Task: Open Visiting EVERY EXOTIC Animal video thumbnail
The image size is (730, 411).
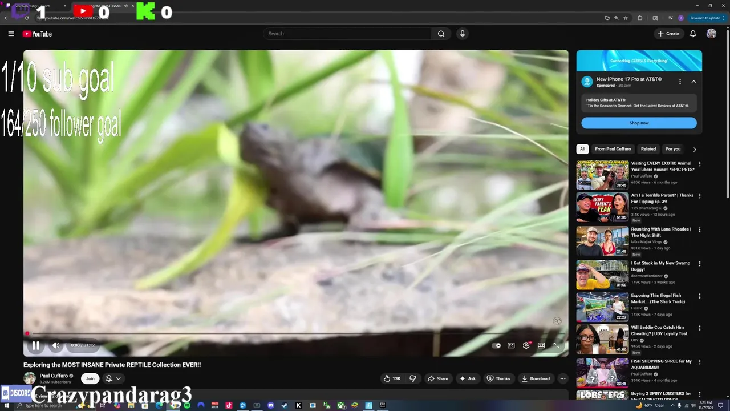Action: click(x=602, y=175)
